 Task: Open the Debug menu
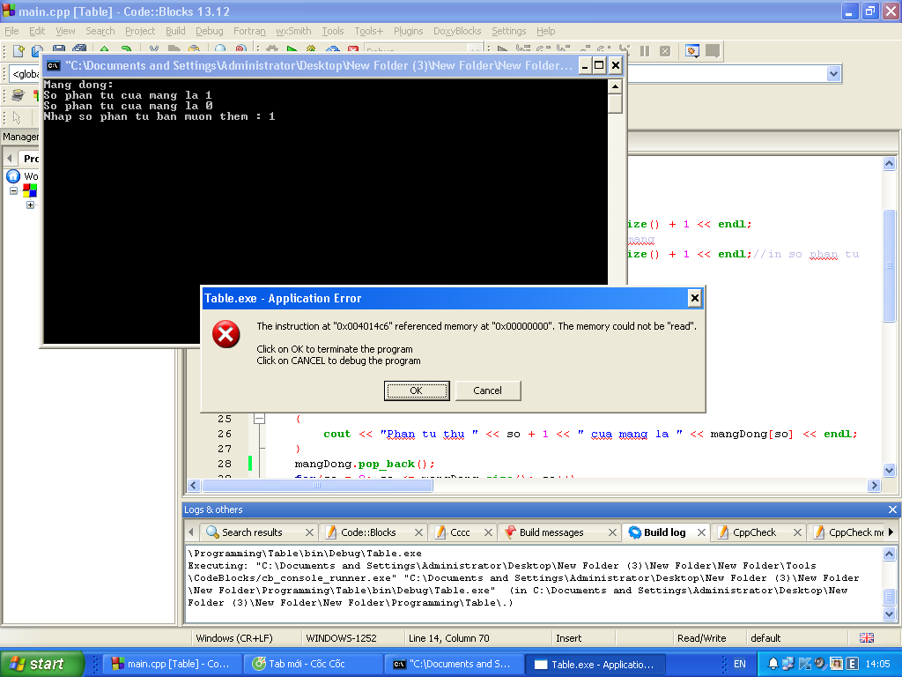point(209,31)
